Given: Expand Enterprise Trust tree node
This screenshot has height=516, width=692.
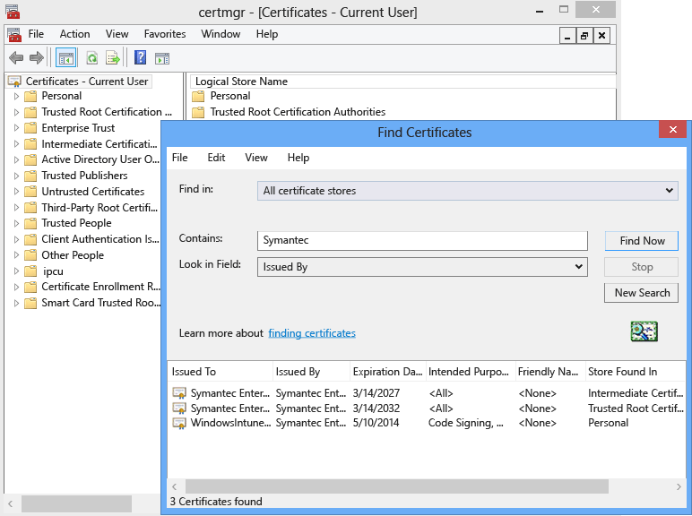Looking at the screenshot, I should [16, 128].
